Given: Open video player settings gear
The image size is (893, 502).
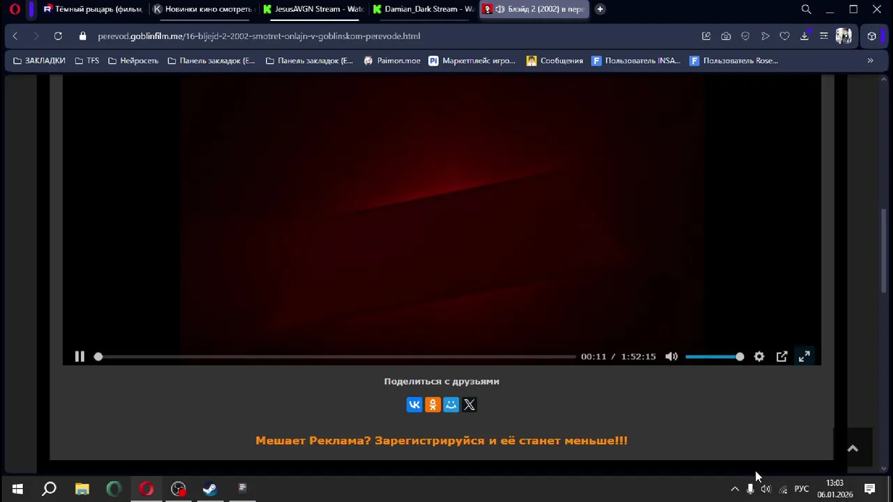Looking at the screenshot, I should 759,356.
